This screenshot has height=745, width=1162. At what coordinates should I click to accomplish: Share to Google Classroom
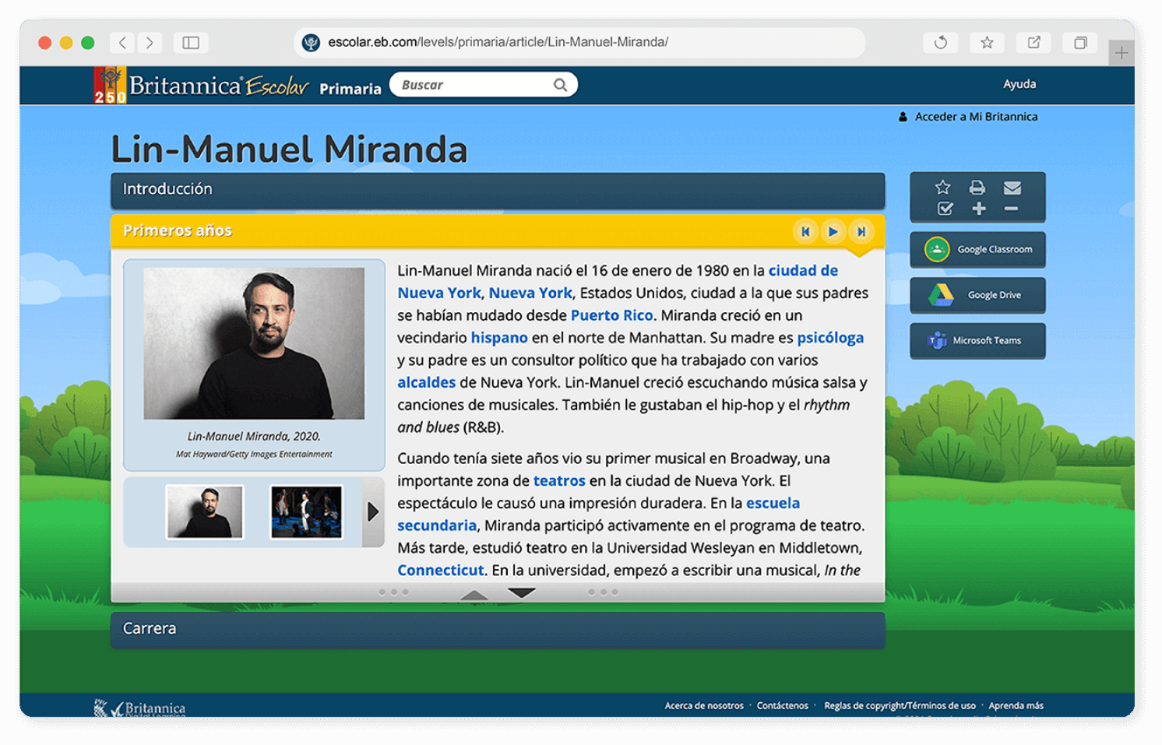977,250
